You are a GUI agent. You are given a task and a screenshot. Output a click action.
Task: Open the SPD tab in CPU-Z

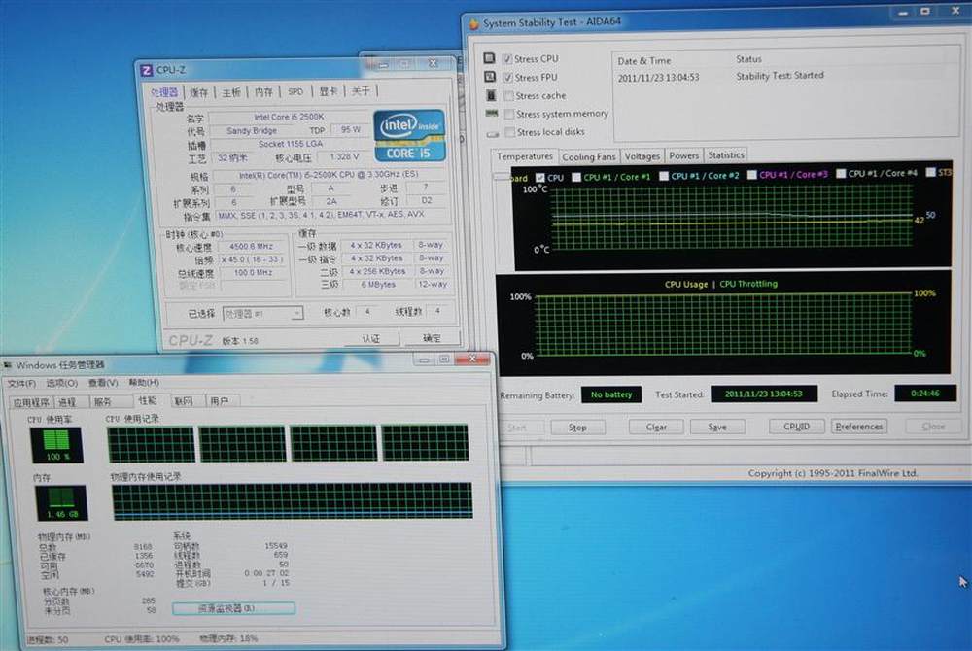295,91
